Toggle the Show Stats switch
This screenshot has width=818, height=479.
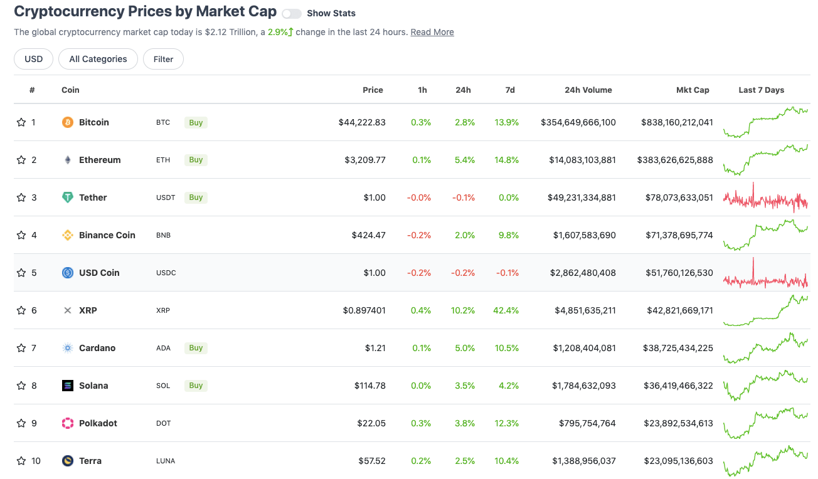(x=292, y=14)
